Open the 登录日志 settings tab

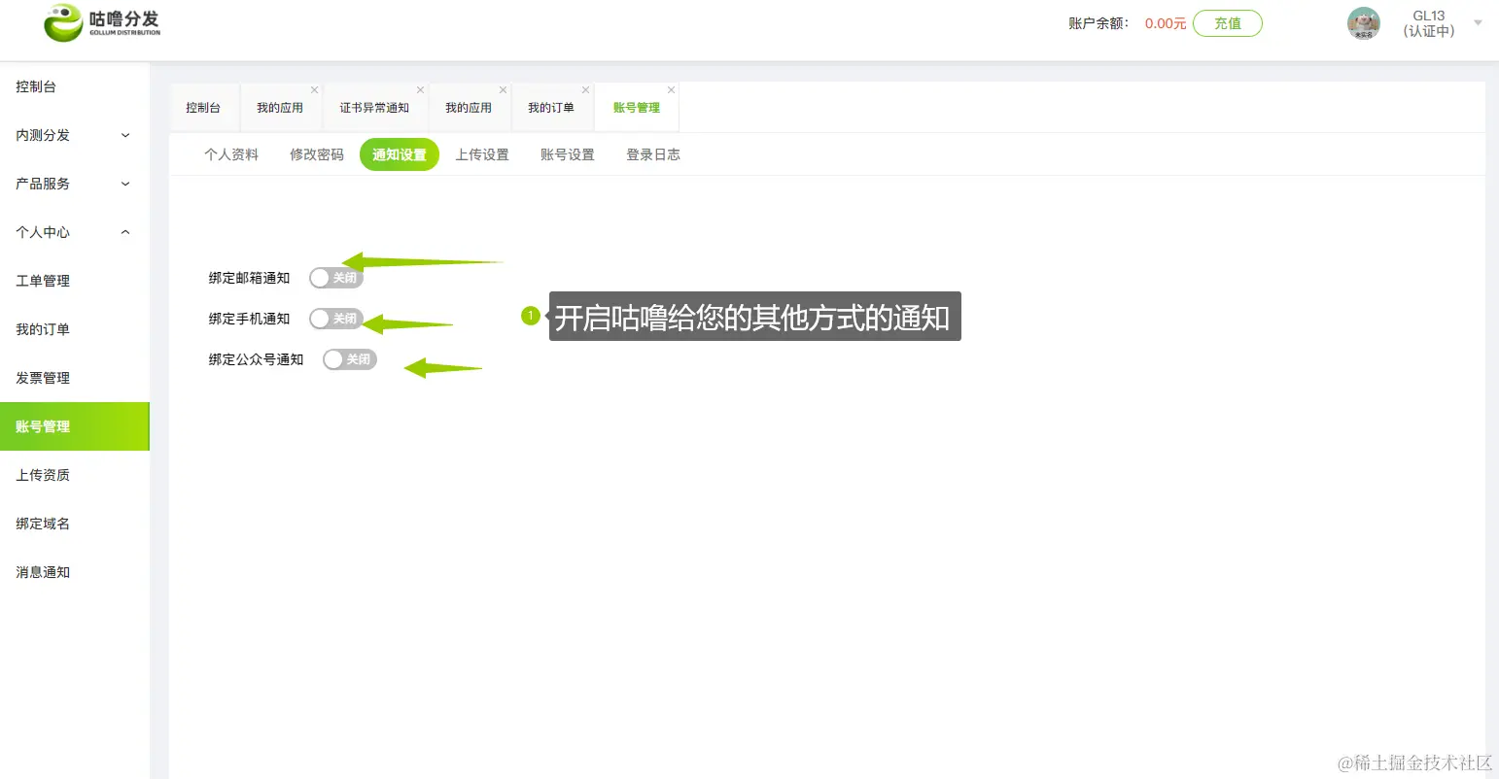pyautogui.click(x=652, y=153)
